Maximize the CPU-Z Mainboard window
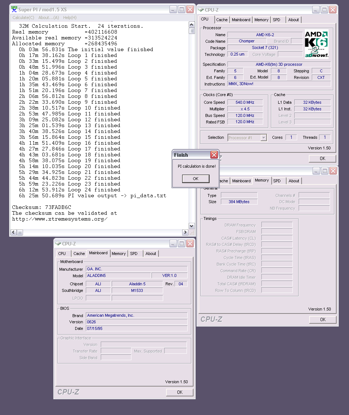The height and width of the screenshot is (415, 349). (x=182, y=244)
